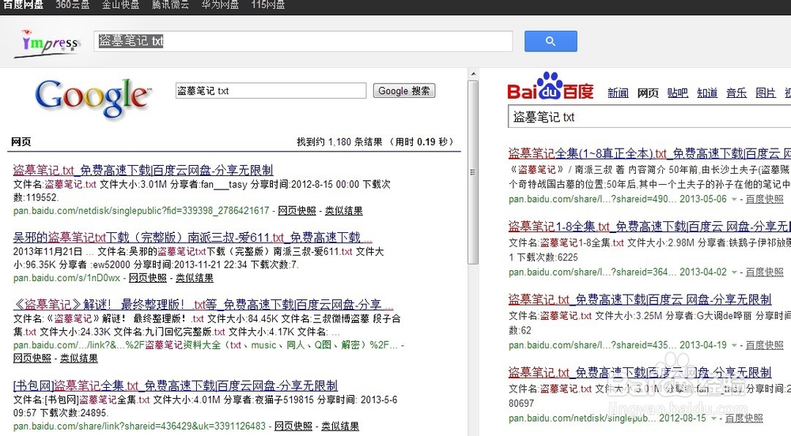Click Google pane scrollbar up arrow
Image resolution: width=791 pixels, height=436 pixels.
[x=473, y=74]
